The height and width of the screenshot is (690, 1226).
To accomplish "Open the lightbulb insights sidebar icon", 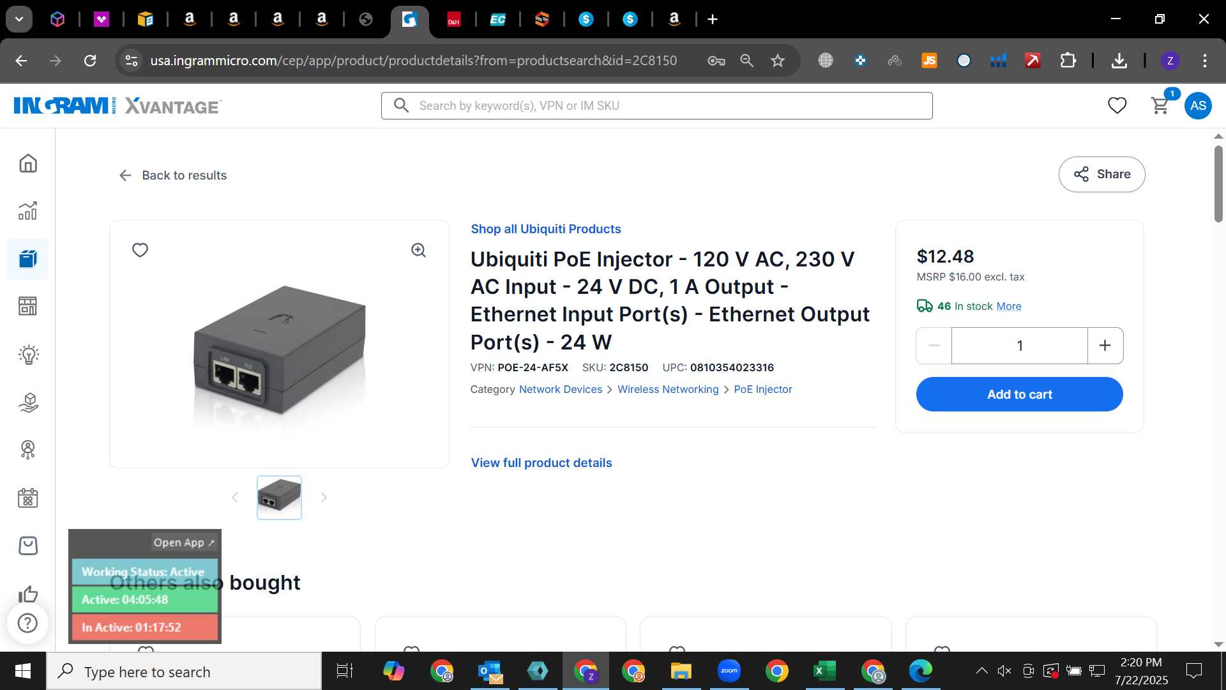I will click(27, 355).
